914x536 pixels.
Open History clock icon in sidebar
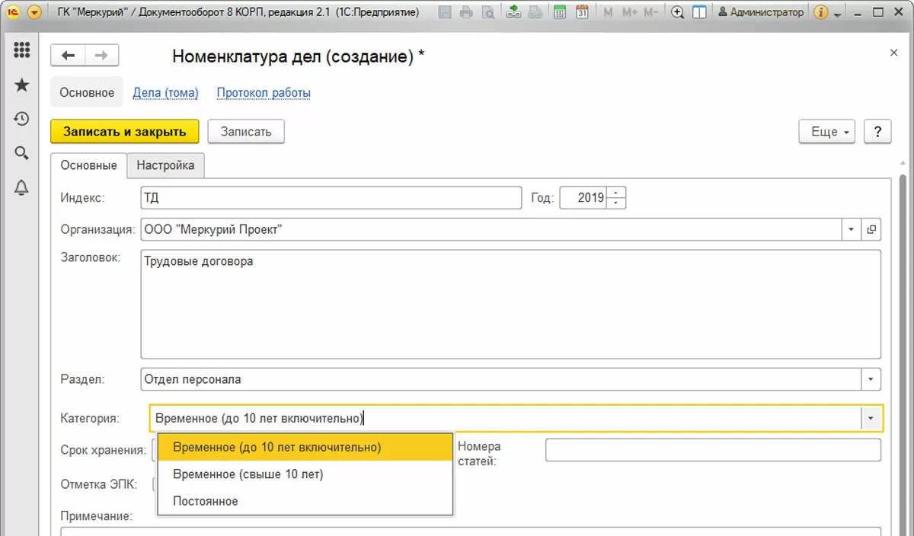(x=21, y=119)
